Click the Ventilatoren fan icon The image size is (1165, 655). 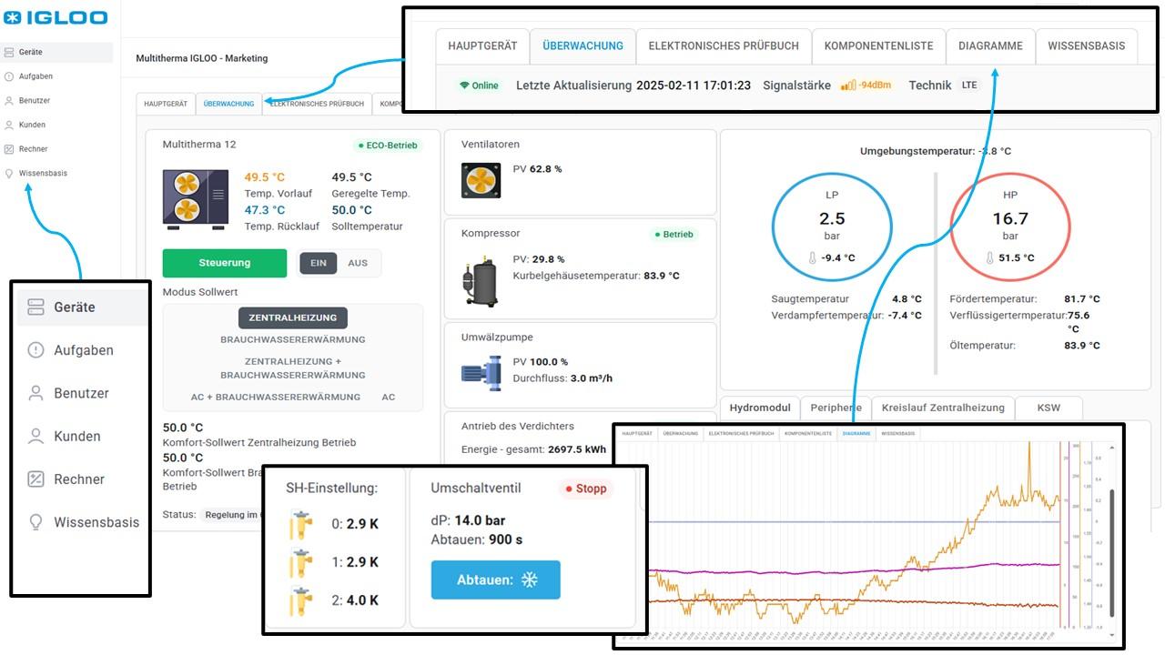click(x=481, y=180)
